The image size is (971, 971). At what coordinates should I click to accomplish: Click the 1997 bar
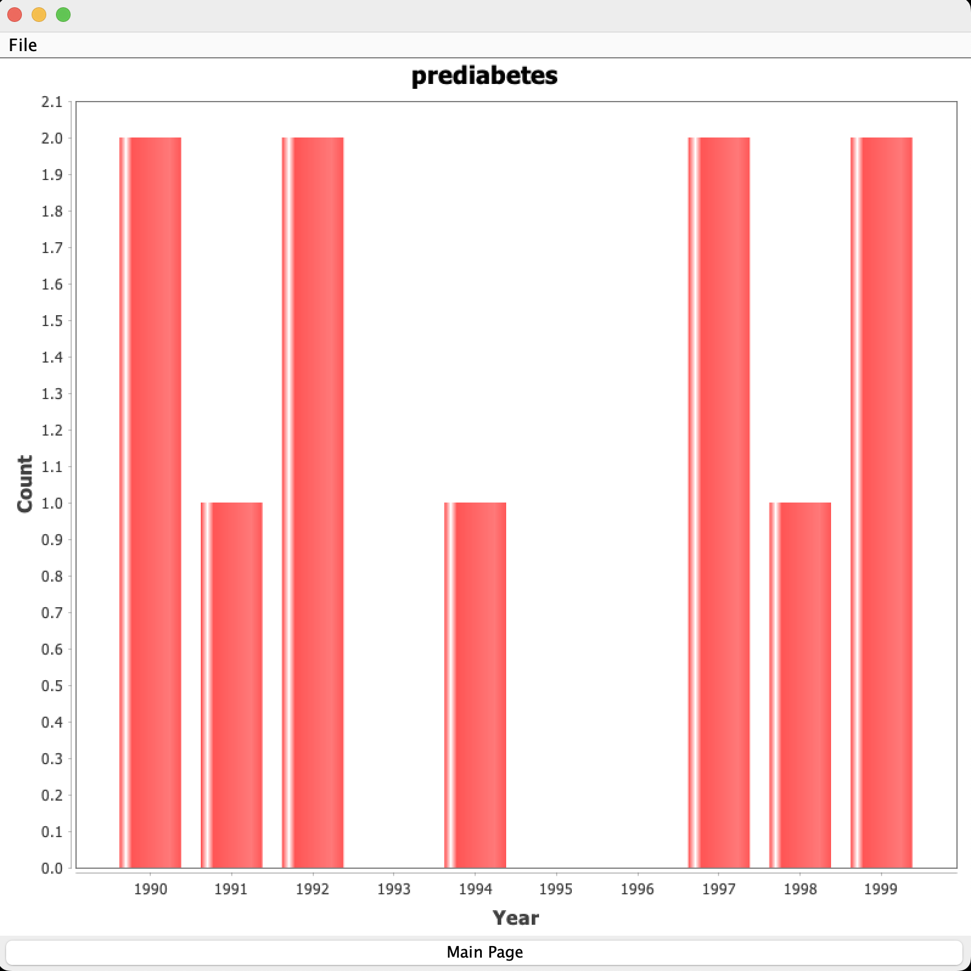(x=719, y=503)
